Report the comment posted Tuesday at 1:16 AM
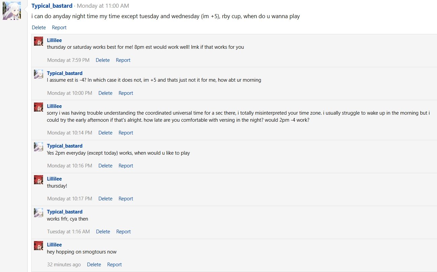Viewport: 437px width, 272px height. pos(123,232)
